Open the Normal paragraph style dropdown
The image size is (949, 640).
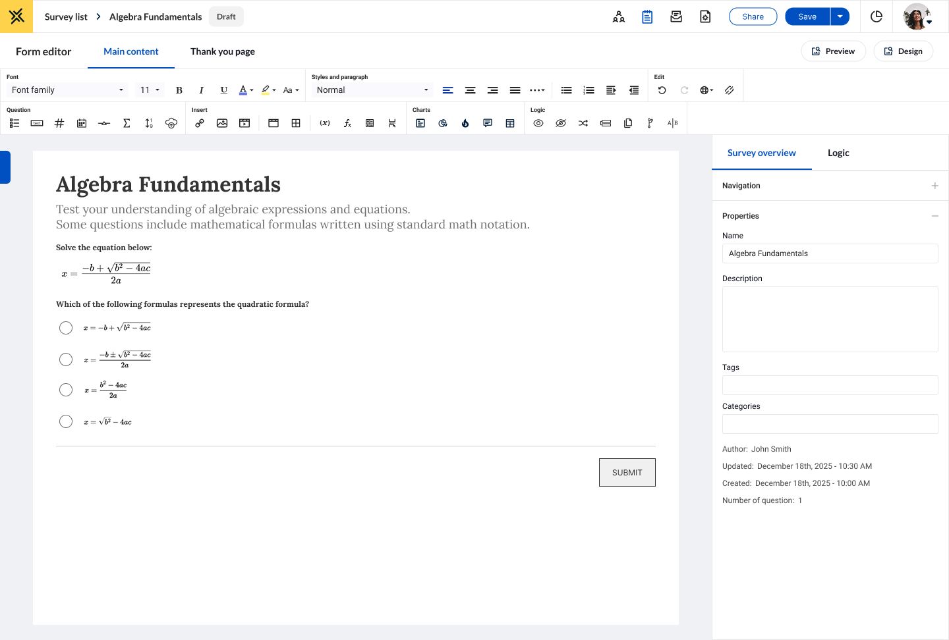[x=372, y=90]
